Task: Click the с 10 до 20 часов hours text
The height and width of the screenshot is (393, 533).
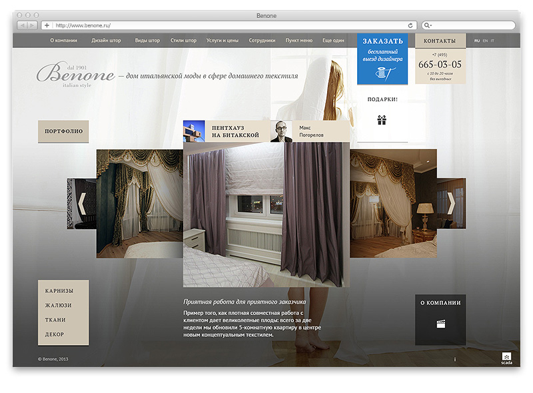Action: click(x=440, y=73)
